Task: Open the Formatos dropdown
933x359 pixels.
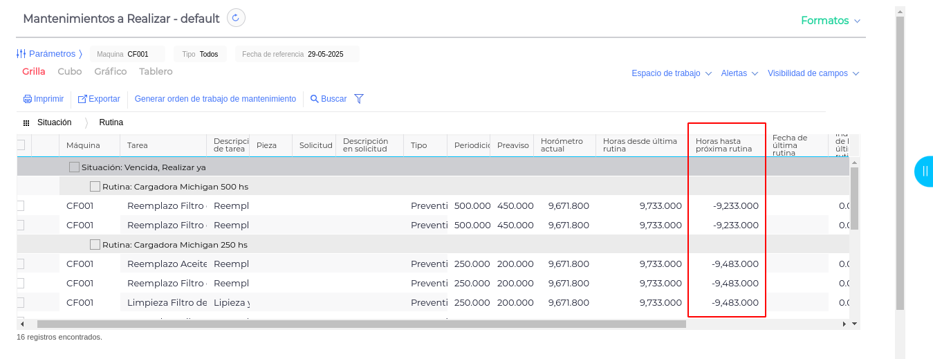Action: 830,21
